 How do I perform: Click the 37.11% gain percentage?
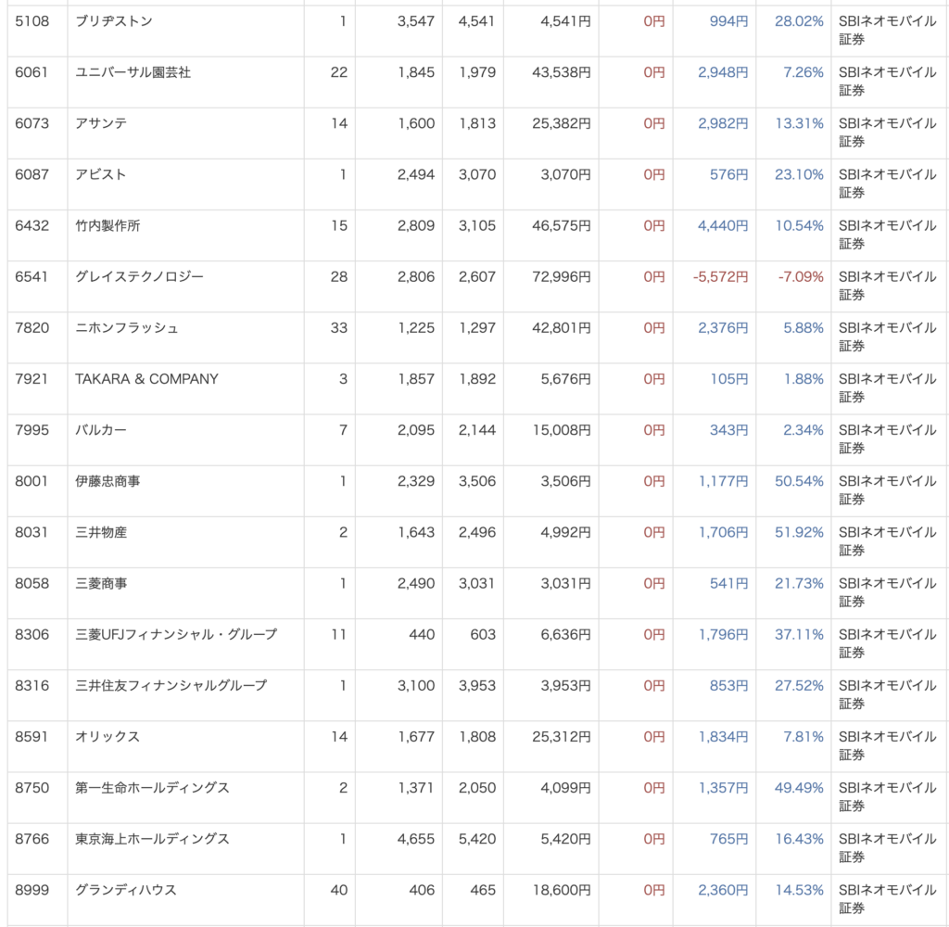click(x=799, y=635)
